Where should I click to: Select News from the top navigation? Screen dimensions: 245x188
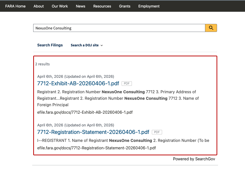[80, 6]
